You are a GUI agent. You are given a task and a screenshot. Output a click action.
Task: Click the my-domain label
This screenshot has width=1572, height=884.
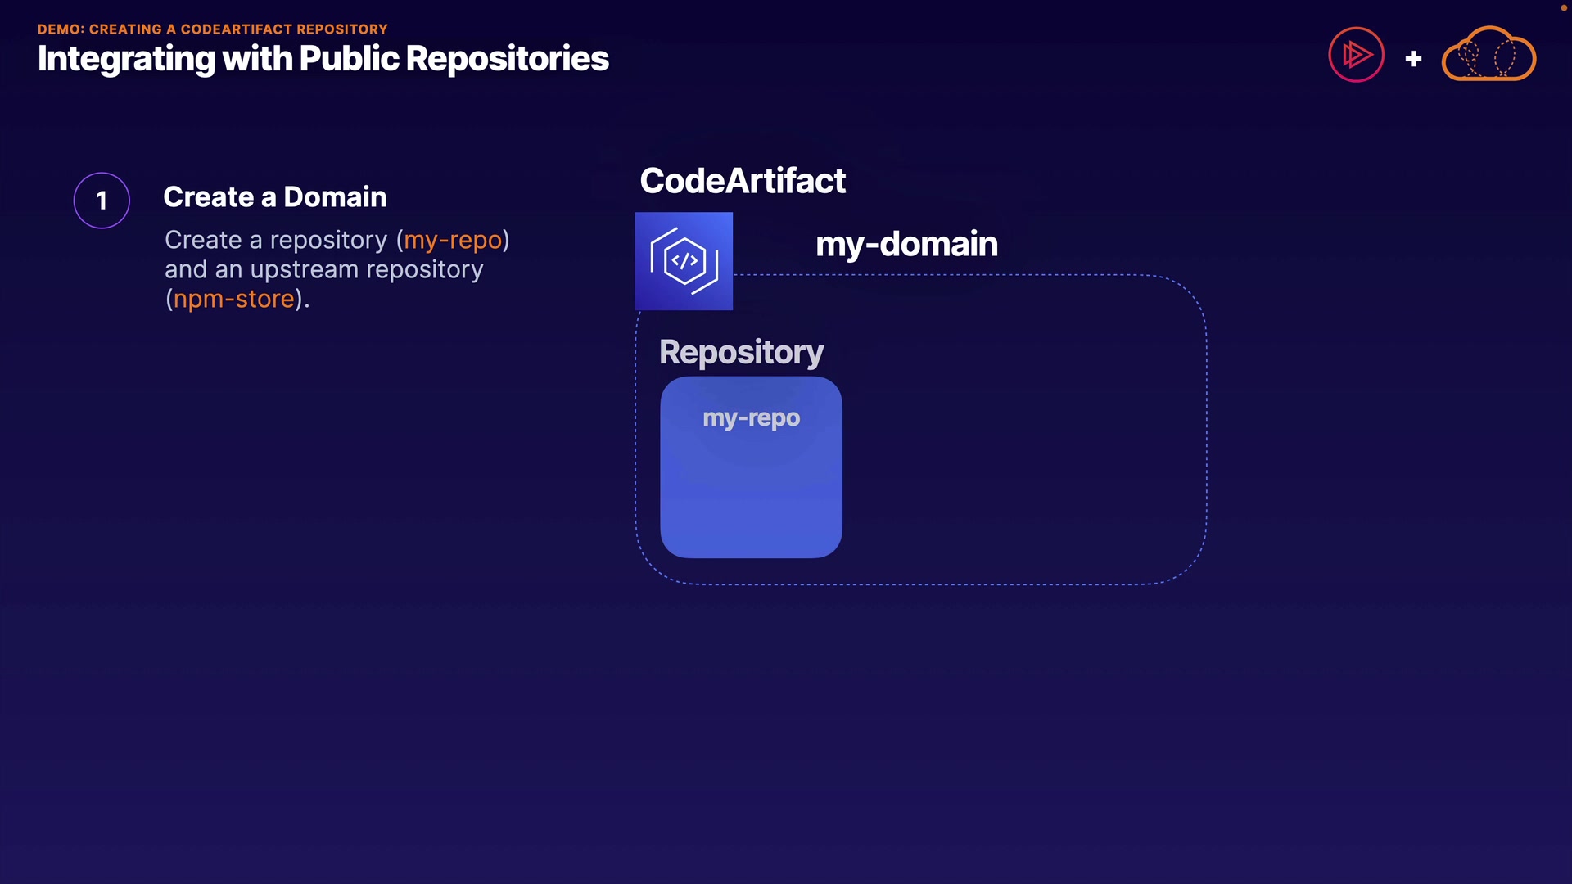[x=906, y=244]
